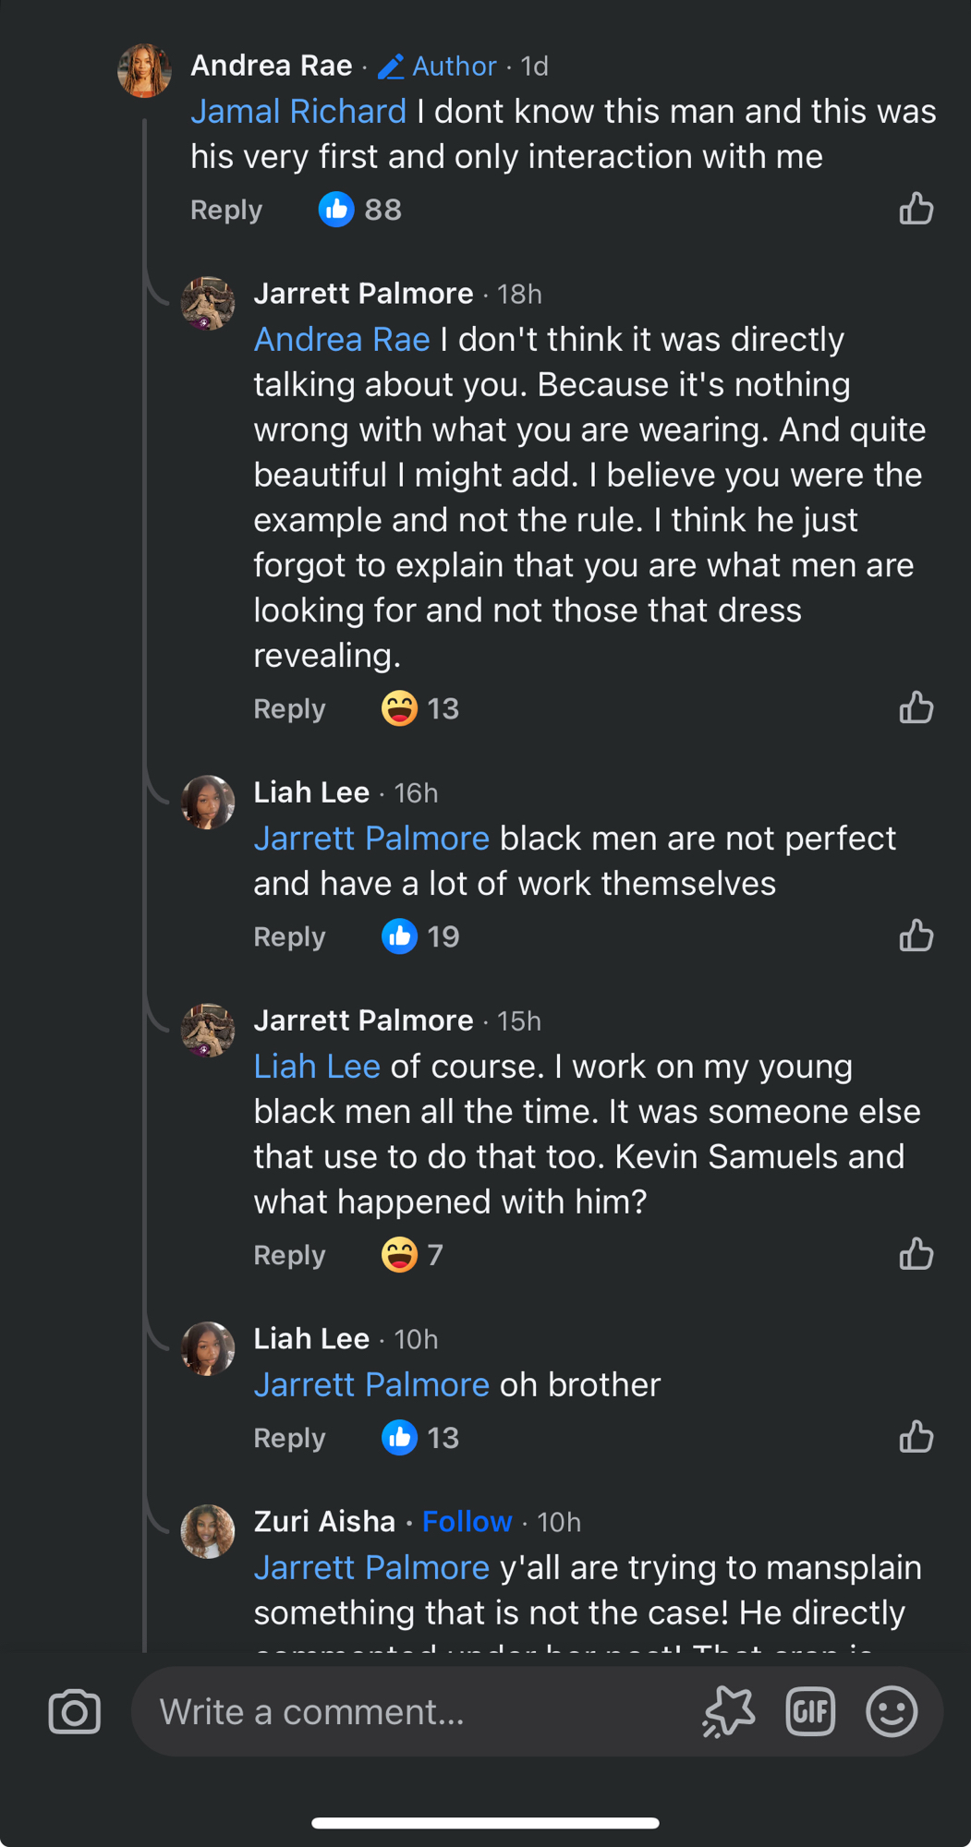Like Liah Lee's 'oh brother' comment
971x1847 pixels.
click(916, 1437)
